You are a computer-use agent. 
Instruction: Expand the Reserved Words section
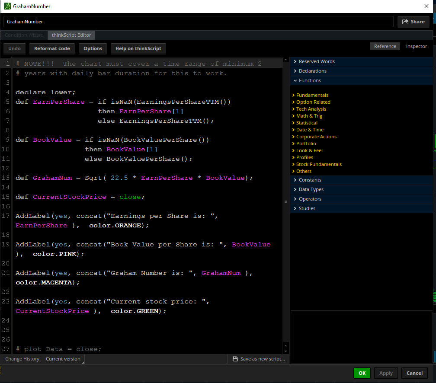click(316, 61)
